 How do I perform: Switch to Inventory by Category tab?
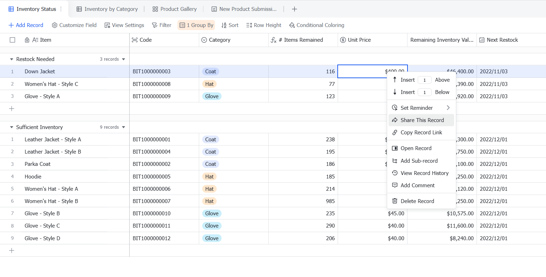(x=107, y=9)
